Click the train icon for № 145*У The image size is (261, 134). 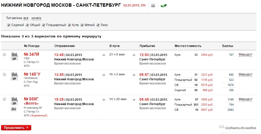tap(14, 74)
